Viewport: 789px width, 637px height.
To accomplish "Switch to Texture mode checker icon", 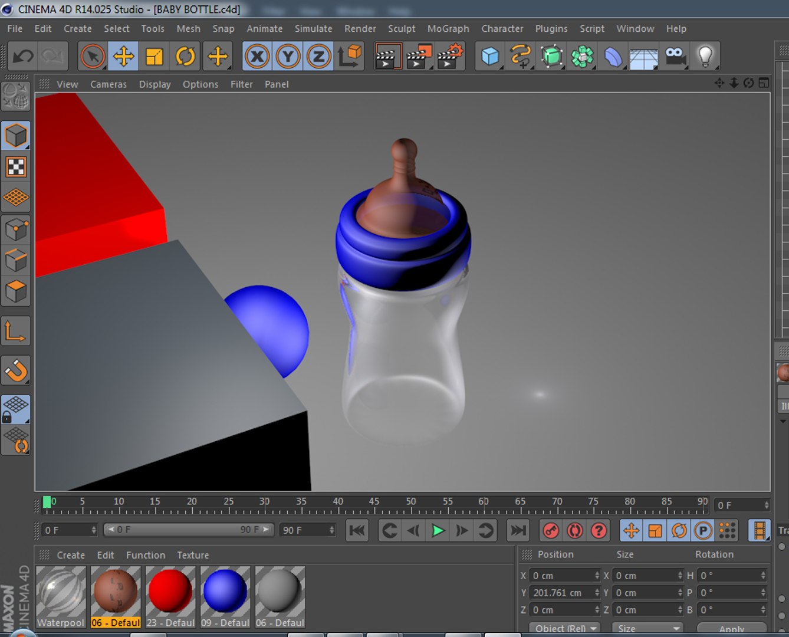I will pyautogui.click(x=16, y=168).
